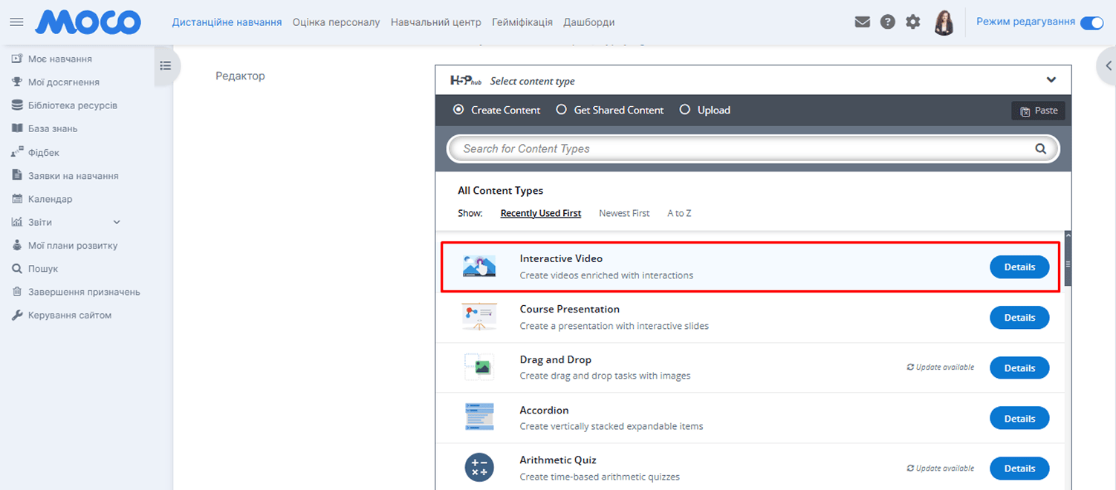Select the Upload radio option

[x=685, y=110]
